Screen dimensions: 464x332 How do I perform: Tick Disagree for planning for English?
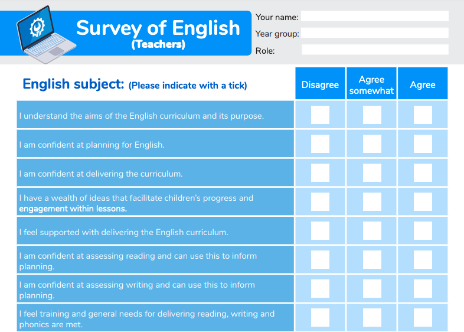pos(320,144)
